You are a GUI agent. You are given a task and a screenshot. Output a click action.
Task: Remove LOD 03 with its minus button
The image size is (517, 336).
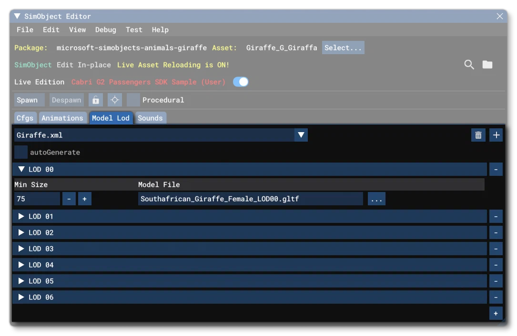pos(496,249)
